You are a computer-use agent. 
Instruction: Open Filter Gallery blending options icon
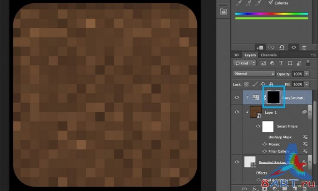point(305,151)
